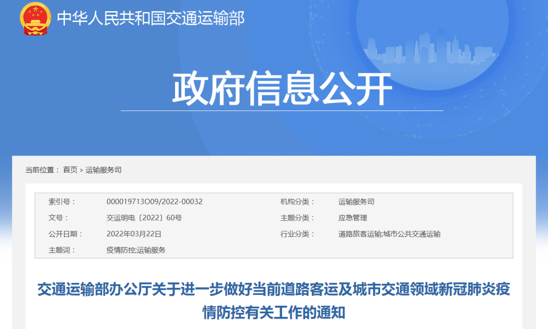Click the 政府信息公开 banner heading

(x=282, y=89)
